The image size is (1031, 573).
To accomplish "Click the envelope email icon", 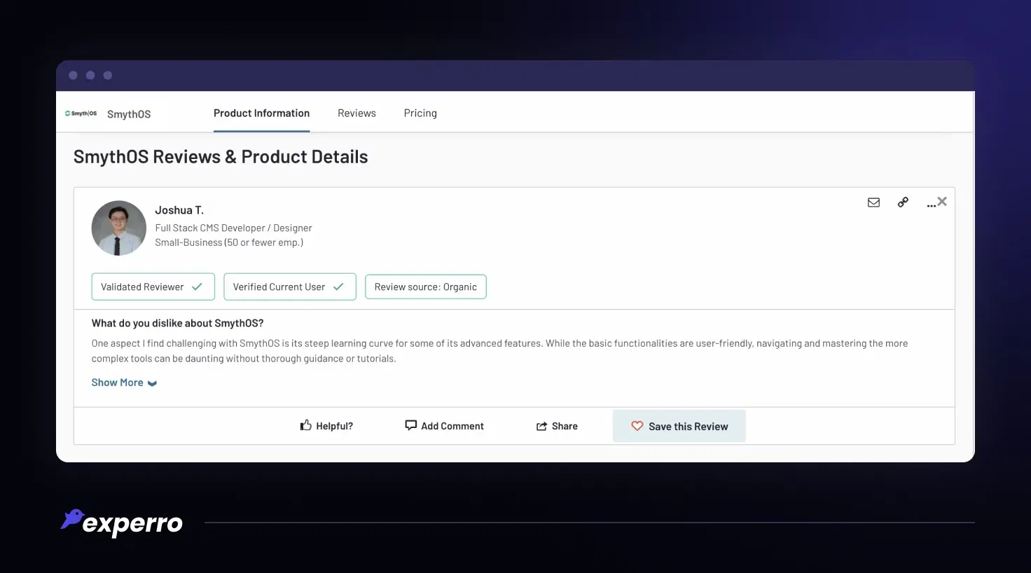I will pyautogui.click(x=873, y=202).
